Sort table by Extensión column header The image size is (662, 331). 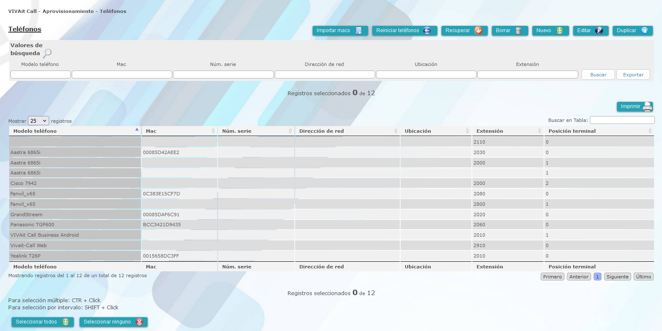coord(508,131)
